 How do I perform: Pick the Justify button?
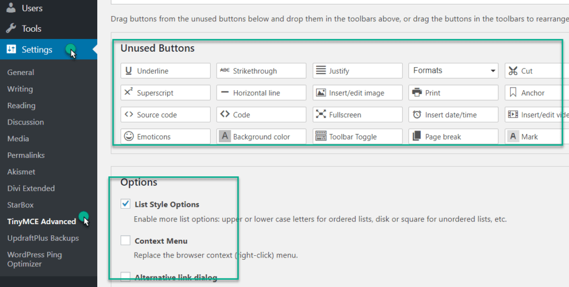point(357,71)
